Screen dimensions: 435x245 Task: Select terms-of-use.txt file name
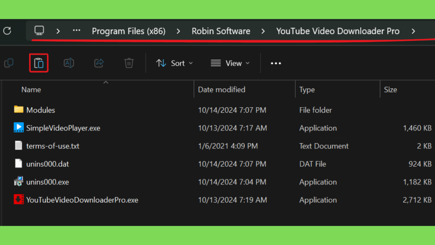point(53,146)
